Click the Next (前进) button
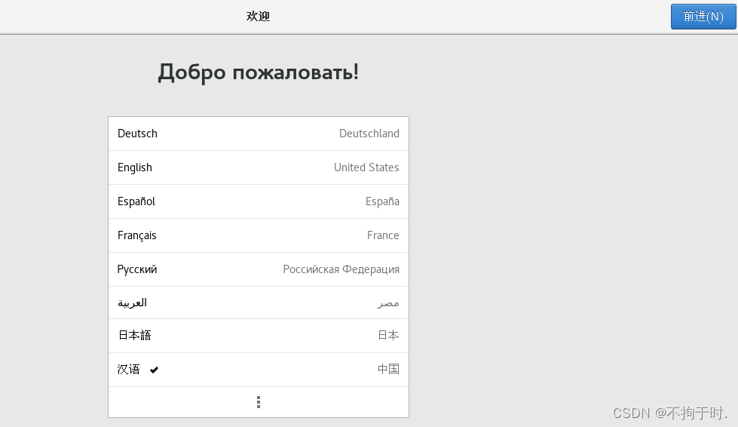The image size is (738, 427). (x=703, y=17)
